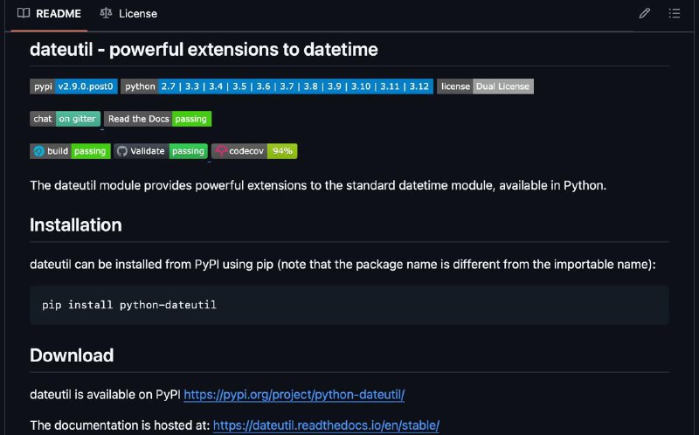Follow the pypi.org python-dateutil link
The width and height of the screenshot is (699, 435).
(294, 395)
